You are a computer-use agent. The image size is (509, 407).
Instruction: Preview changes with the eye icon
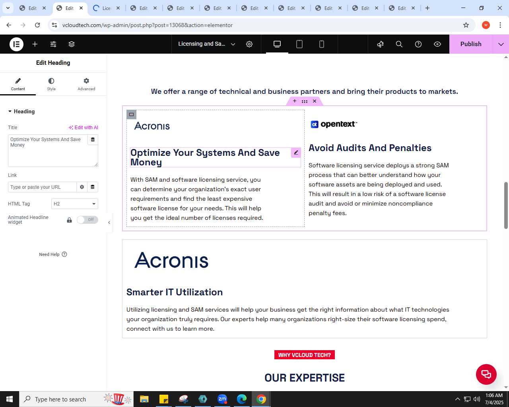[x=437, y=44]
